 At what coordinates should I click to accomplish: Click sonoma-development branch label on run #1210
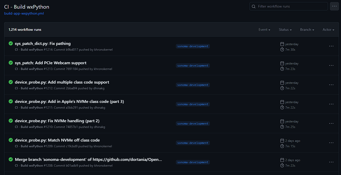click(x=193, y=124)
